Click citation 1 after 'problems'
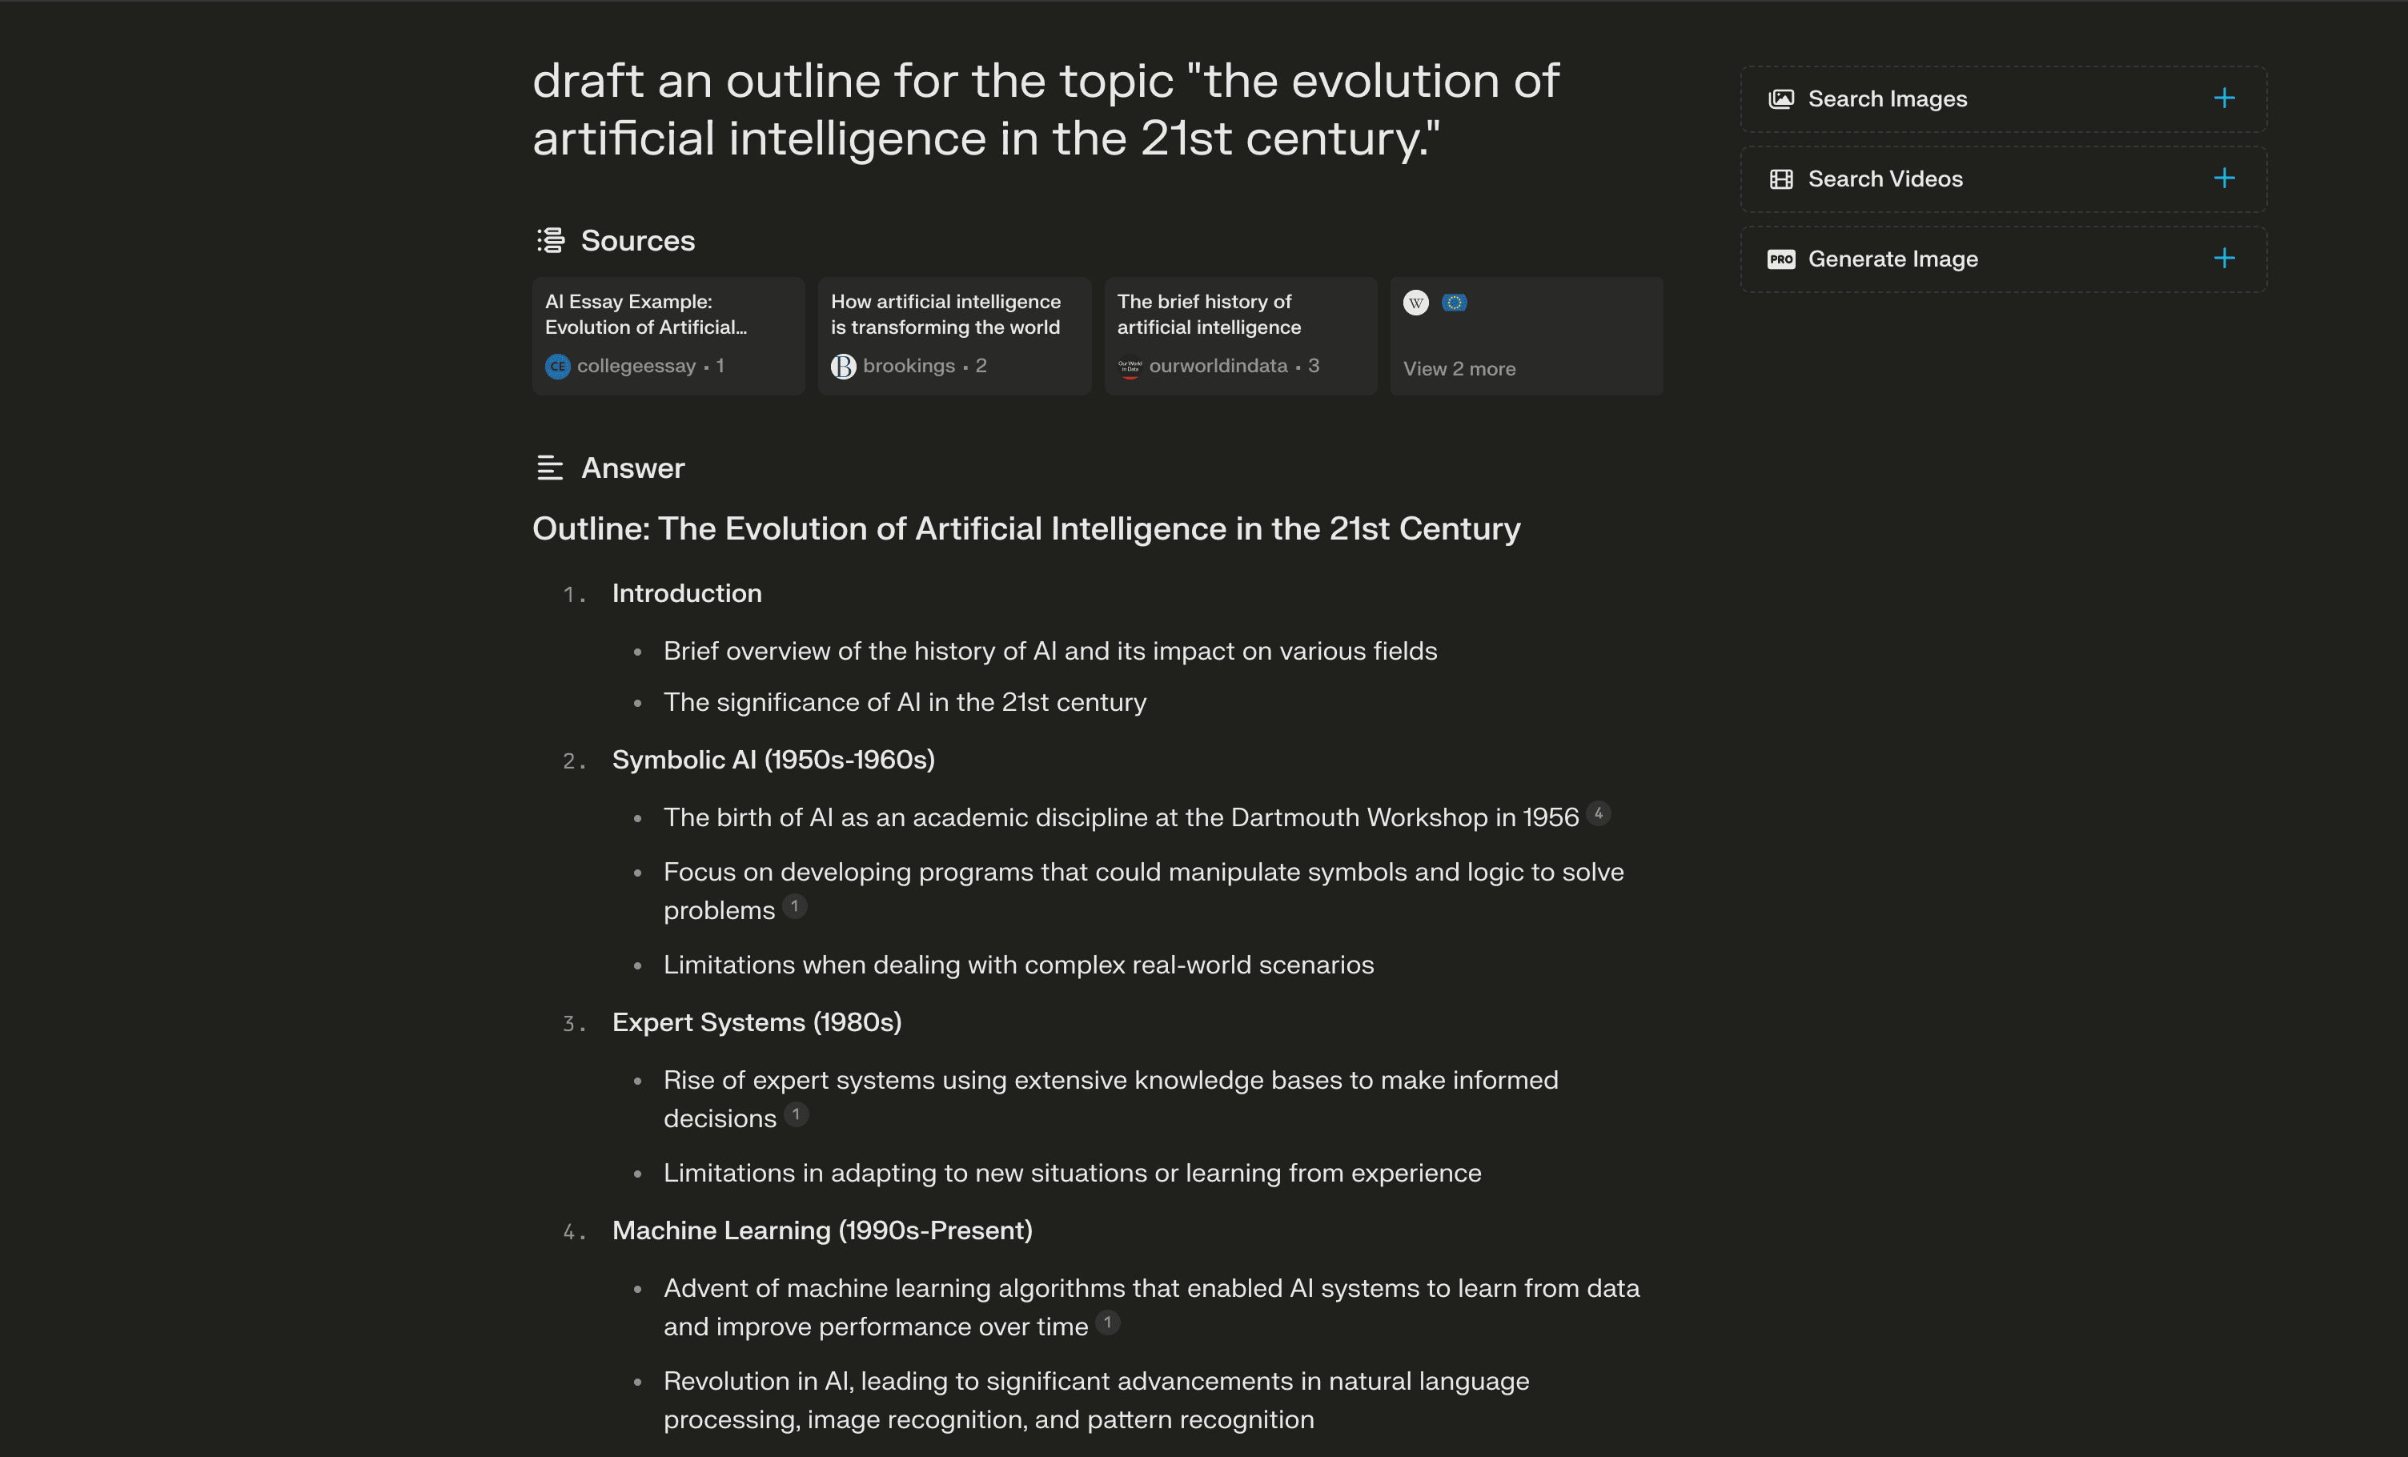The height and width of the screenshot is (1457, 2408). [x=794, y=906]
